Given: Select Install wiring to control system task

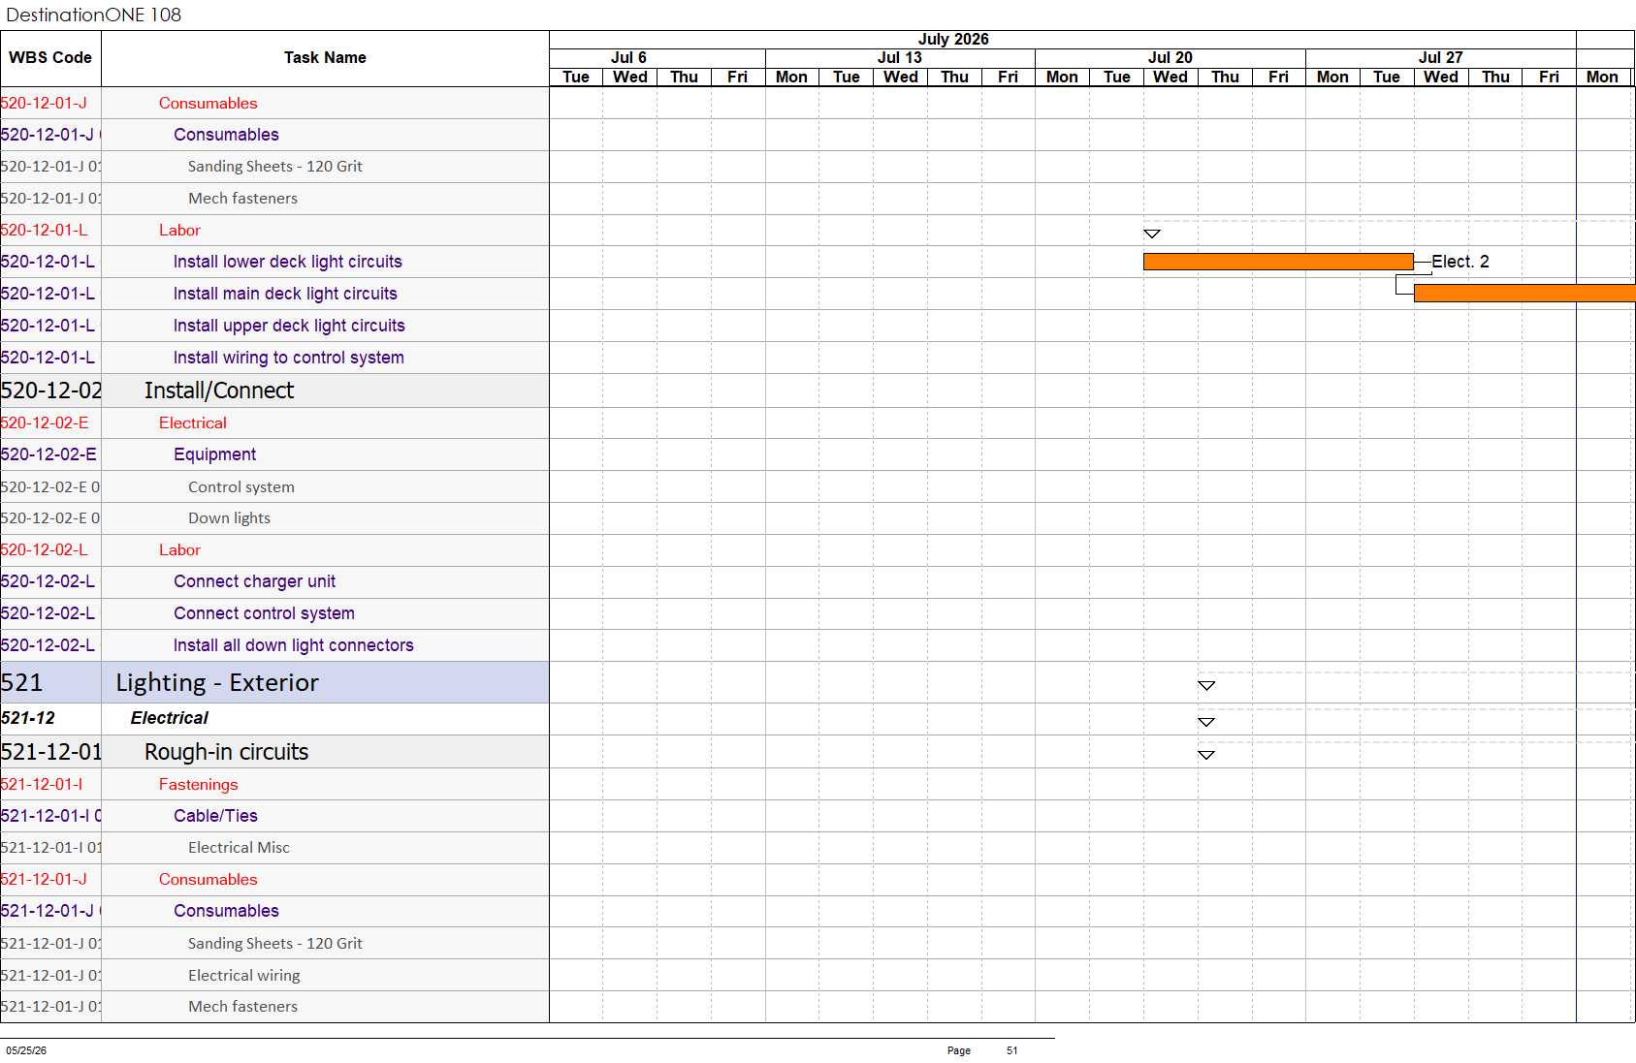Looking at the screenshot, I should tap(274, 358).
